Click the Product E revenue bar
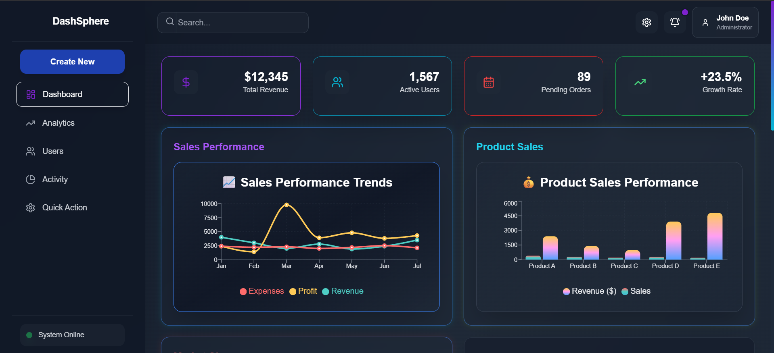The width and height of the screenshot is (774, 353). (715, 236)
